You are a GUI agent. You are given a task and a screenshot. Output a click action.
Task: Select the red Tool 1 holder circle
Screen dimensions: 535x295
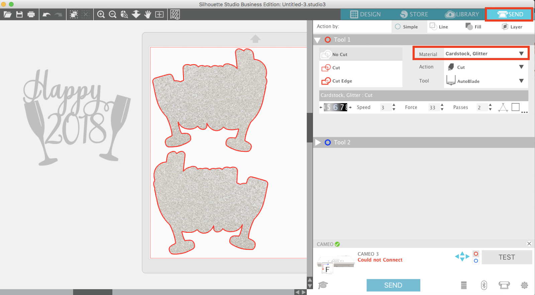tap(328, 40)
